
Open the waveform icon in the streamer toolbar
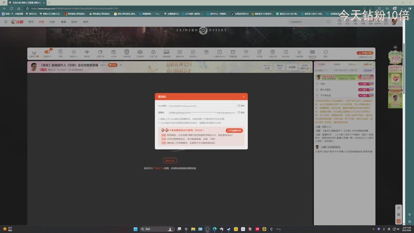(87, 52)
